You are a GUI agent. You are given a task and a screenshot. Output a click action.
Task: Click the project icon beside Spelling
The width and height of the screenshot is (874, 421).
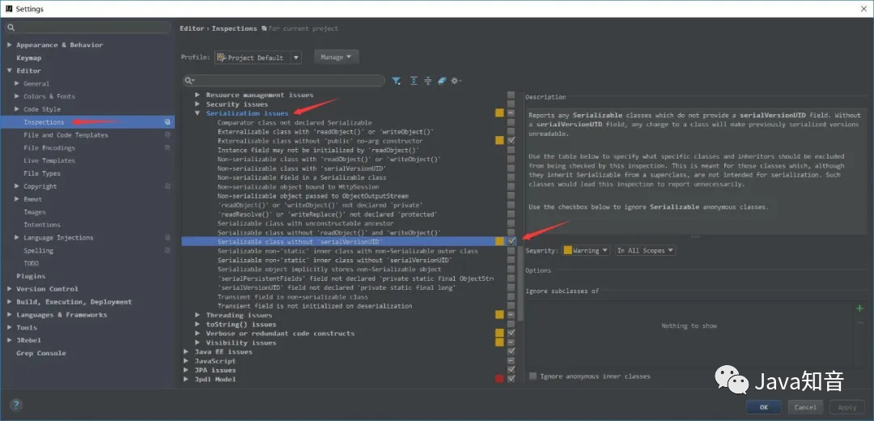pos(168,250)
